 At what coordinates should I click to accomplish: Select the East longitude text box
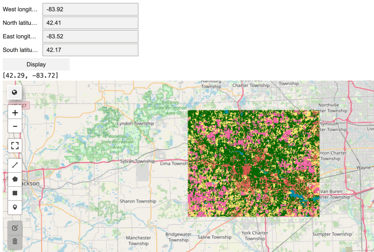tap(90, 37)
